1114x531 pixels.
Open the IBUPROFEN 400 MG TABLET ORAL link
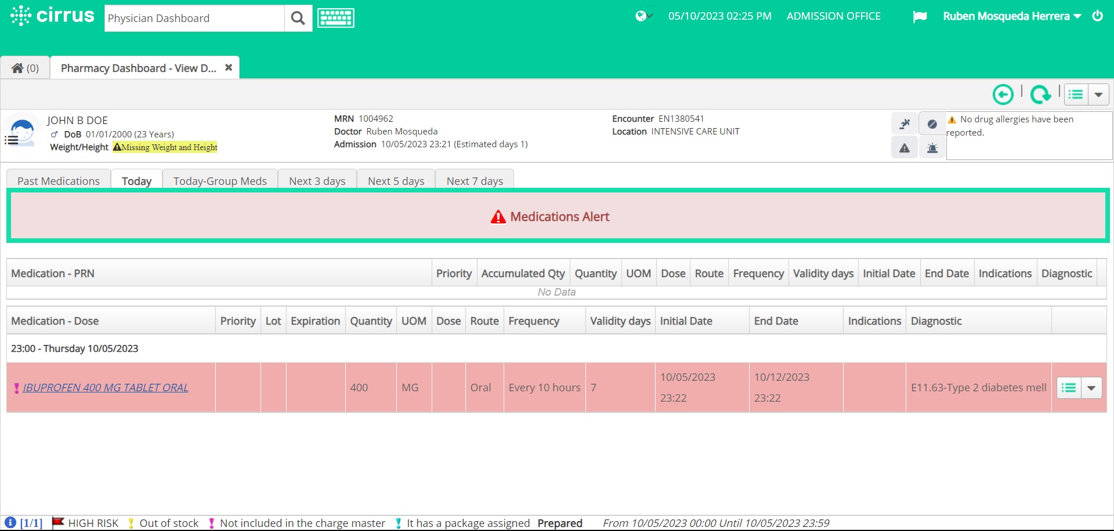pos(106,387)
